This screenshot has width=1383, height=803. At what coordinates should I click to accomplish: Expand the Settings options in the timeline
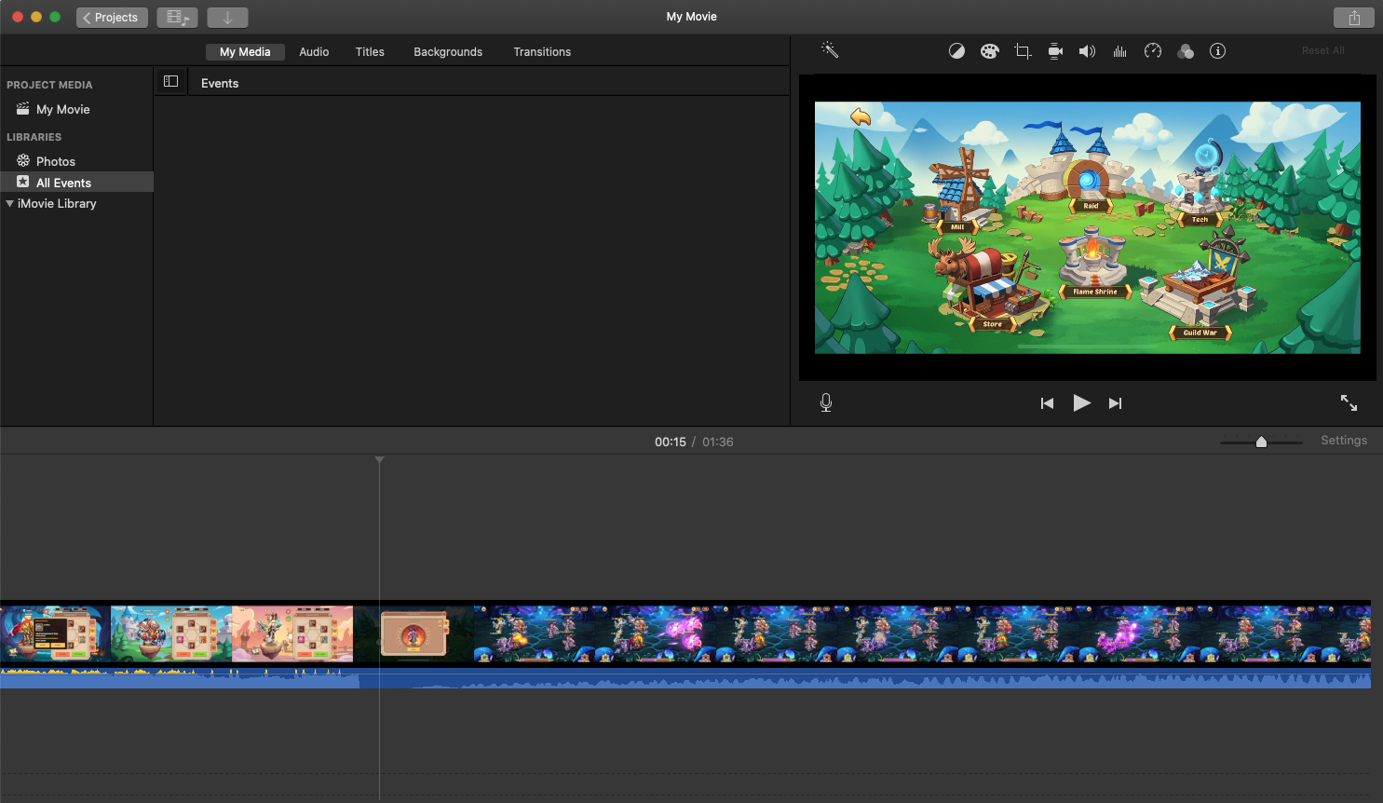pos(1344,440)
